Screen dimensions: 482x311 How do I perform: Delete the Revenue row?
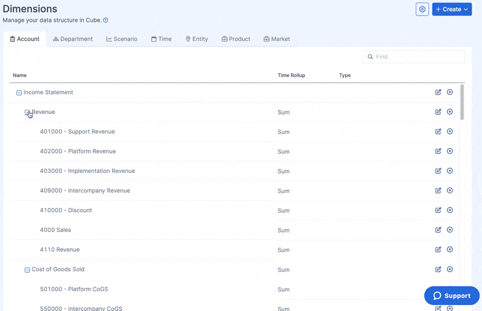pyautogui.click(x=449, y=112)
